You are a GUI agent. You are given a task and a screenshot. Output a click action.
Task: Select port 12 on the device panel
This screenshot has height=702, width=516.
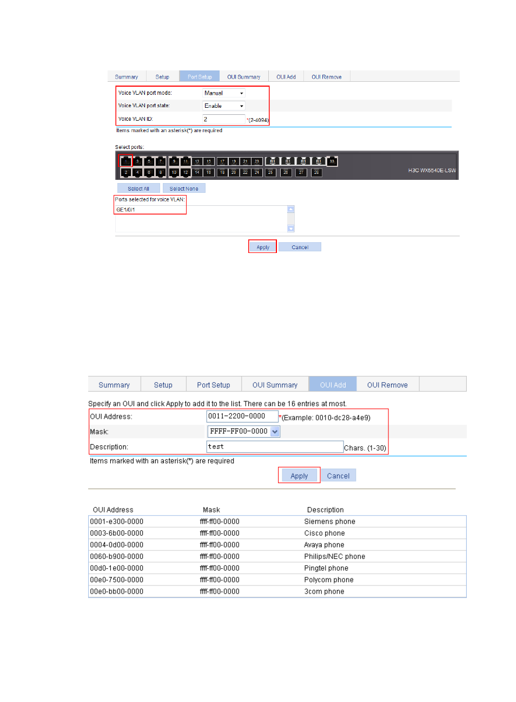pos(186,172)
